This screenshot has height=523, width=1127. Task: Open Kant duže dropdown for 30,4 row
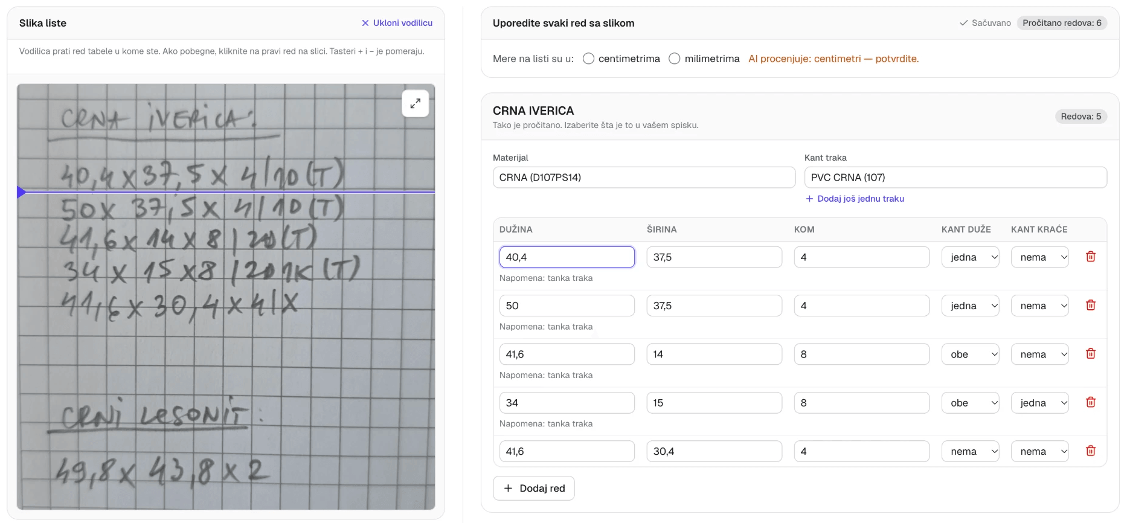(971, 451)
